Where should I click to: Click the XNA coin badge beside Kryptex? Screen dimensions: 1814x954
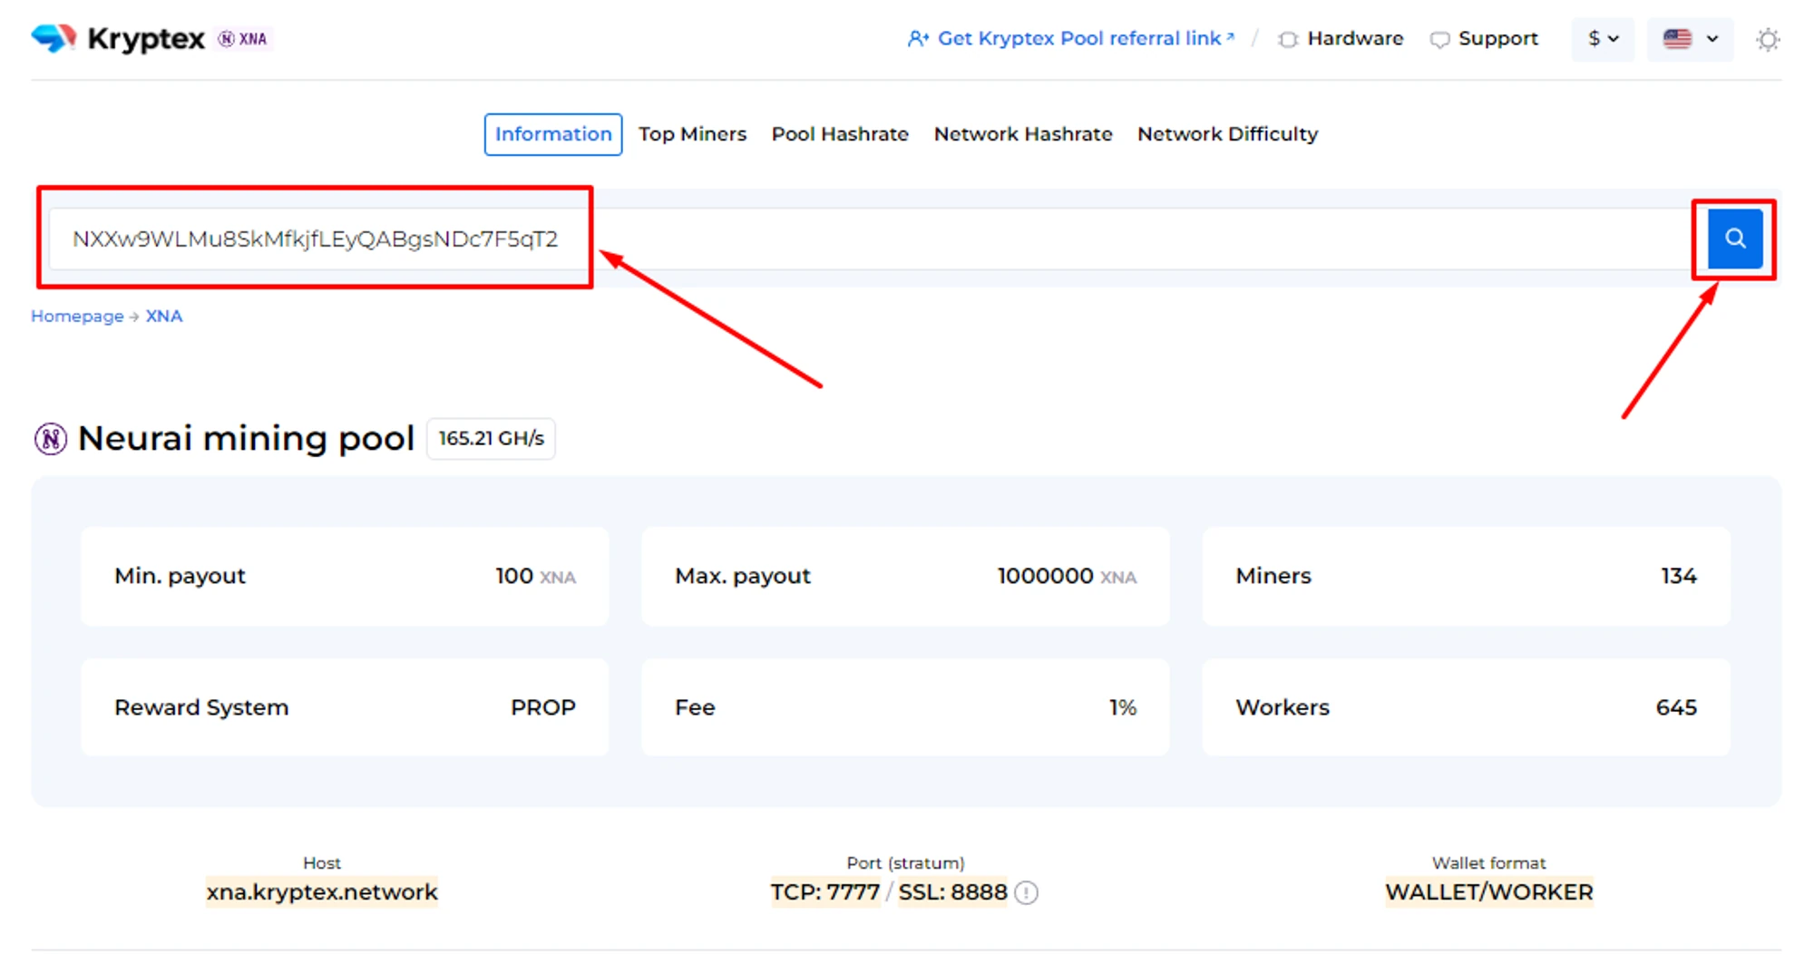coord(243,39)
